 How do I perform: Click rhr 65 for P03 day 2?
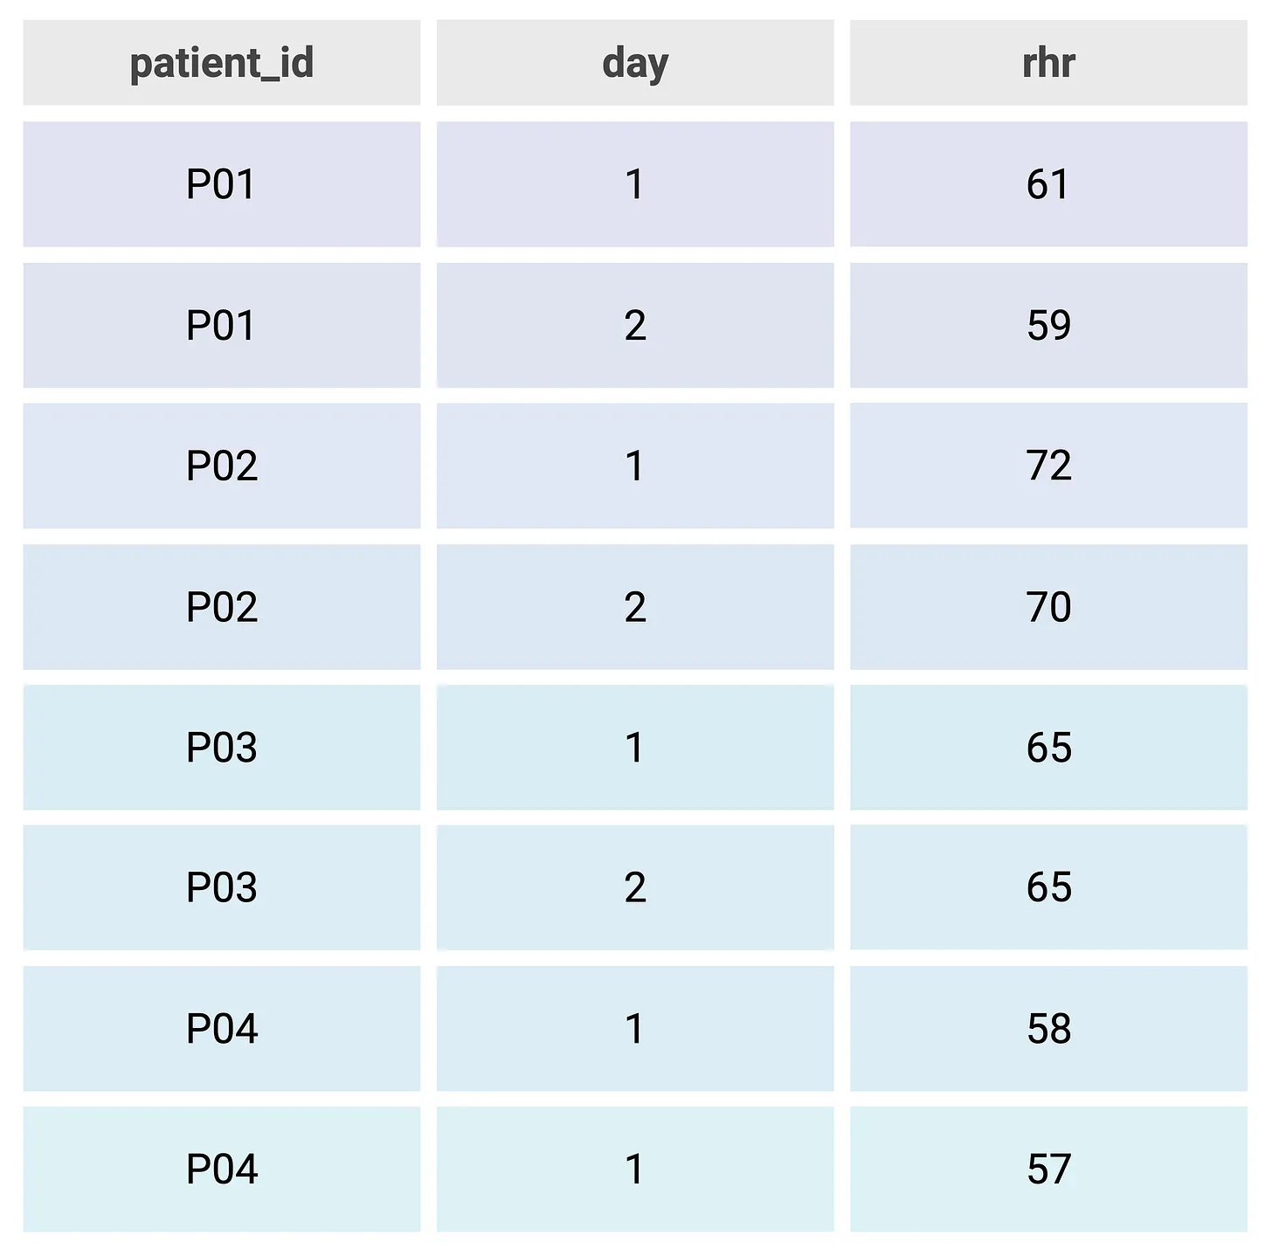click(x=1048, y=887)
